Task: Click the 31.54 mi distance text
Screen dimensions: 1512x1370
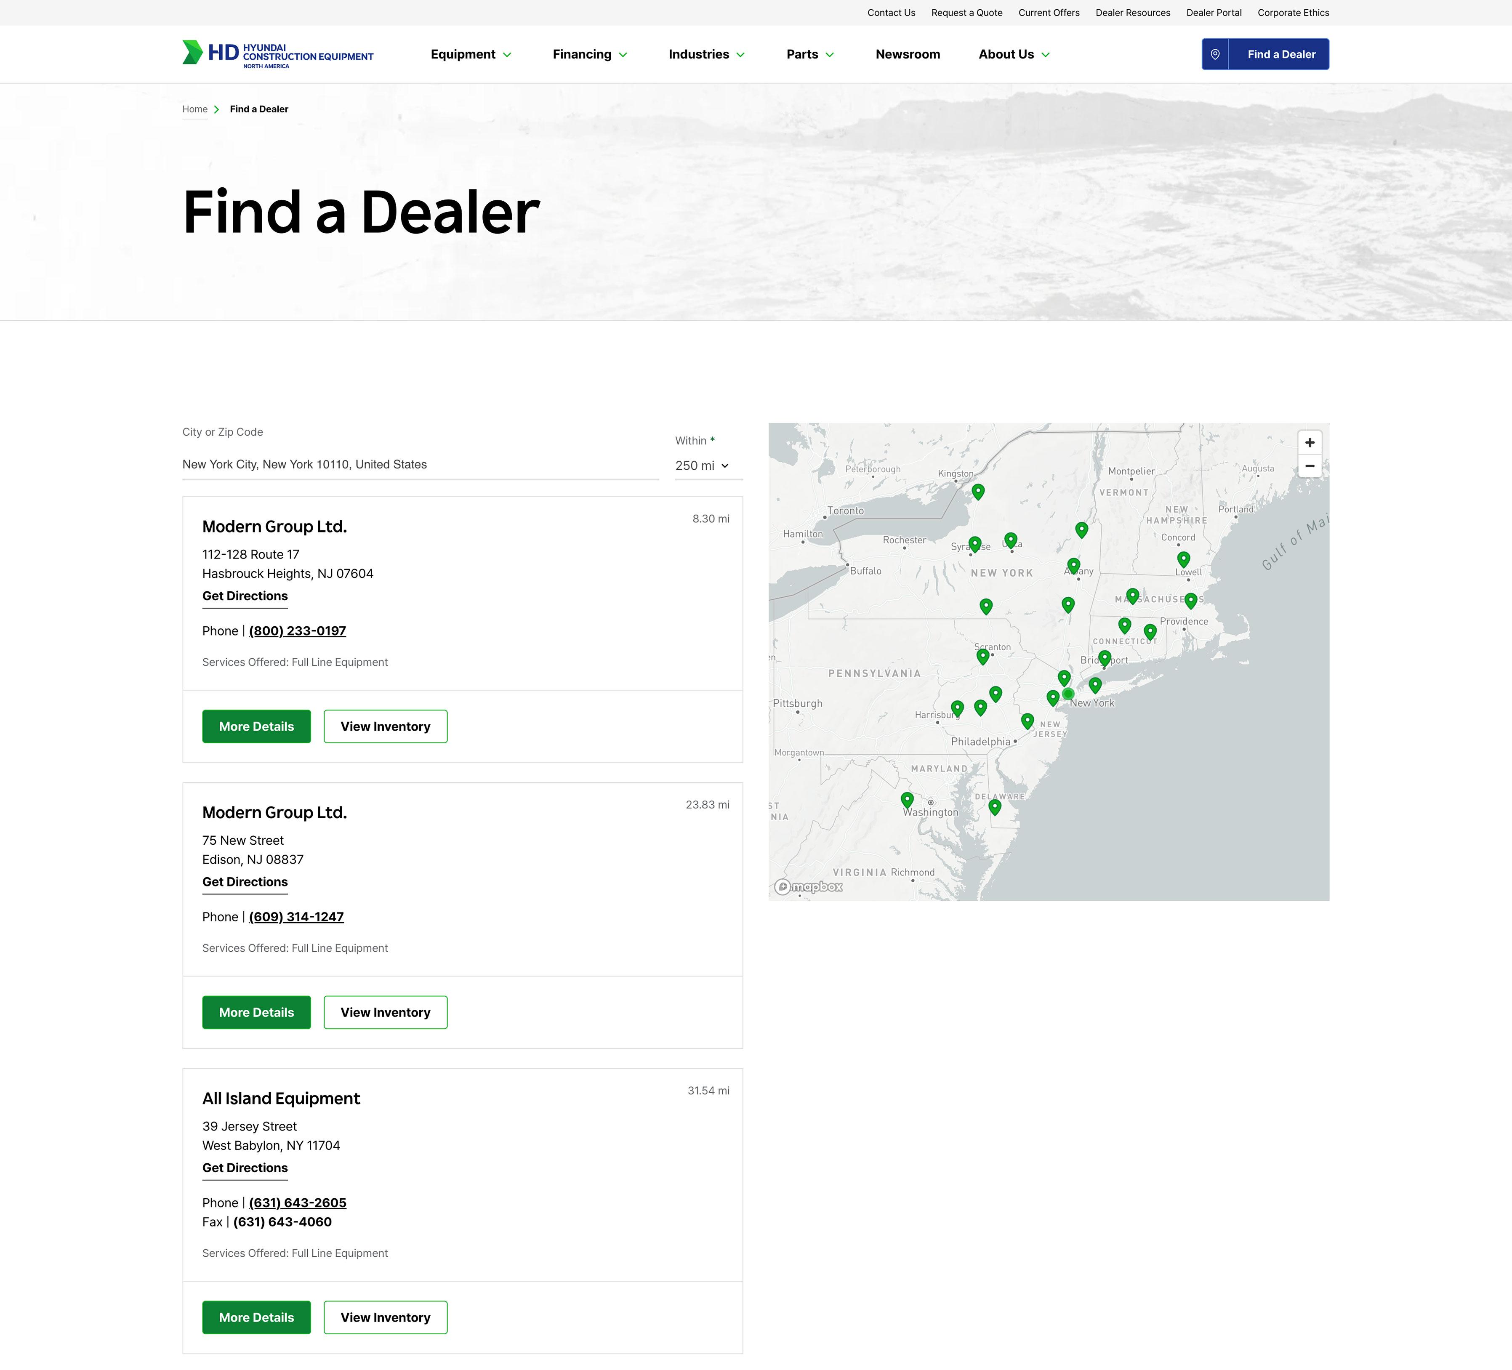Action: click(x=709, y=1091)
